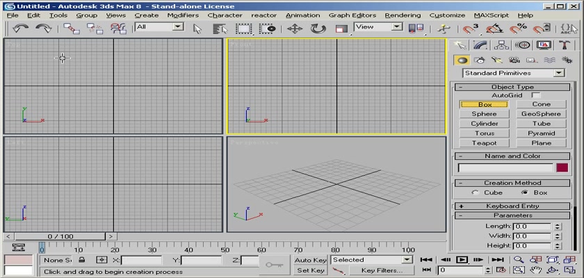The image size is (584, 278).
Task: Toggle the 3D Snaps magnet
Action: [471, 28]
